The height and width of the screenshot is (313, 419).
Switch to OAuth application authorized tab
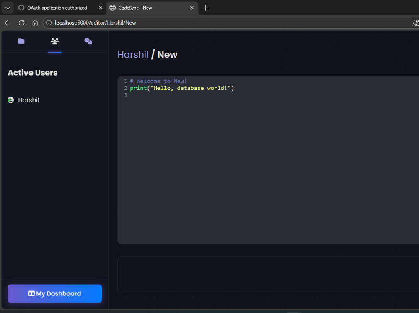57,8
